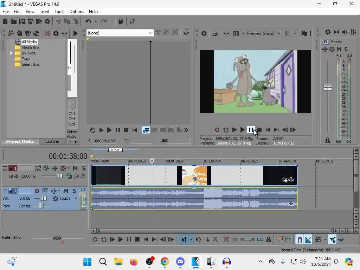Select the Smart Bins folder

point(31,64)
